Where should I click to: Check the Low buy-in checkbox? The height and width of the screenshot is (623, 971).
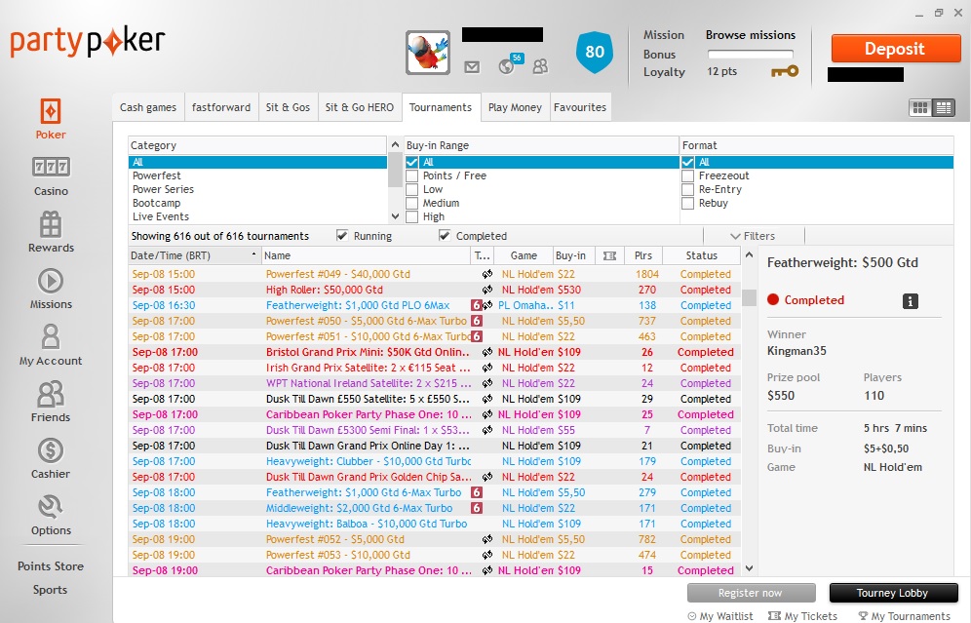click(411, 189)
